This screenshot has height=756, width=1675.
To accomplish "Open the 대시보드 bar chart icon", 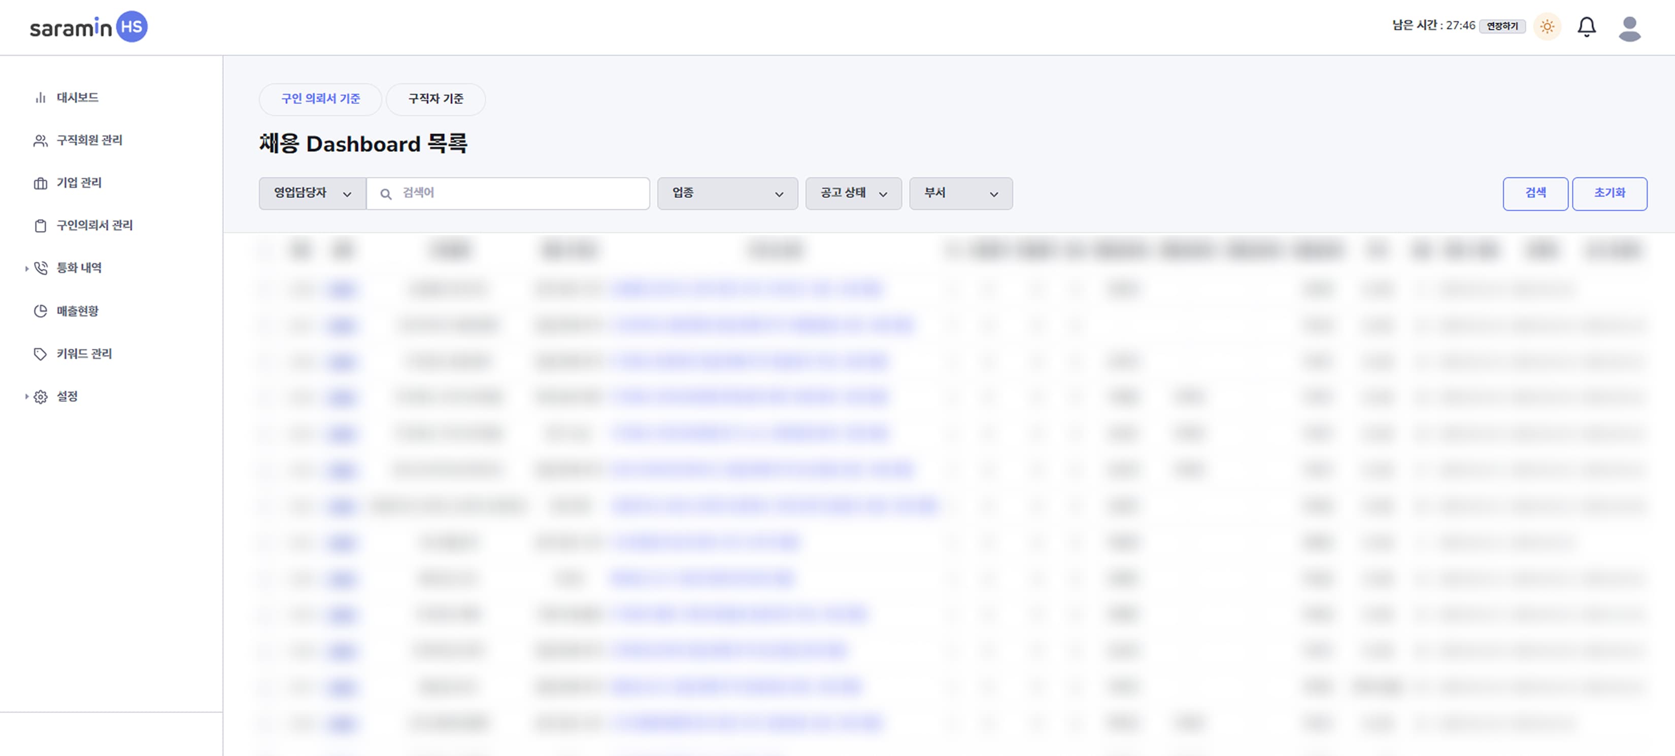I will coord(40,97).
